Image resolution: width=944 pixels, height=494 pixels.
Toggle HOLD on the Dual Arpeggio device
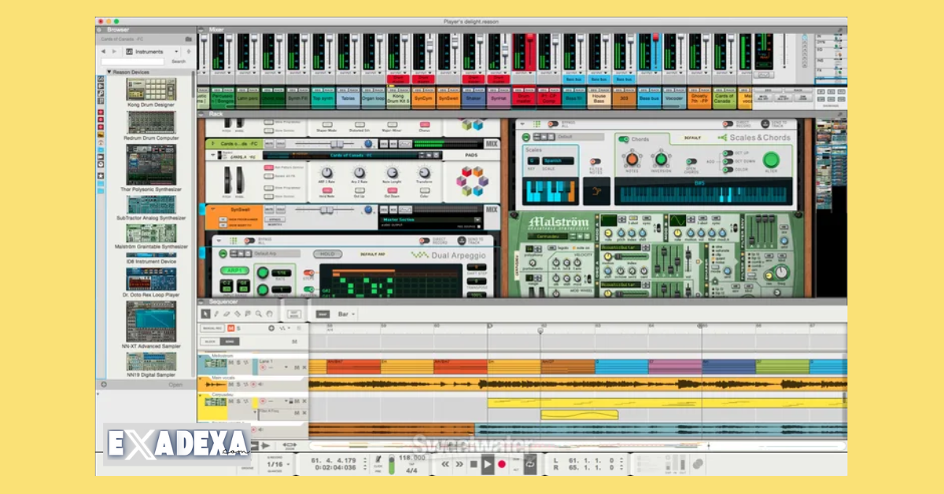pyautogui.click(x=328, y=254)
